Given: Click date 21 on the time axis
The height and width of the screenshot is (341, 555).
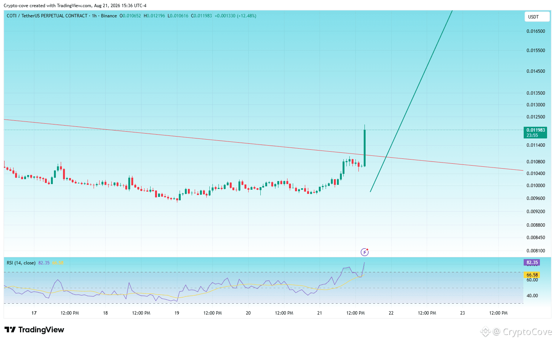Looking at the screenshot, I should [320, 313].
